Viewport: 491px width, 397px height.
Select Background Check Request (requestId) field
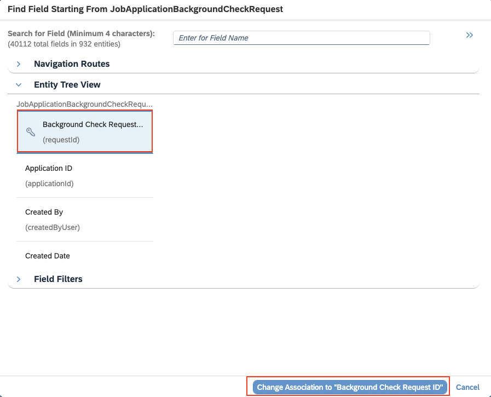[x=84, y=131]
